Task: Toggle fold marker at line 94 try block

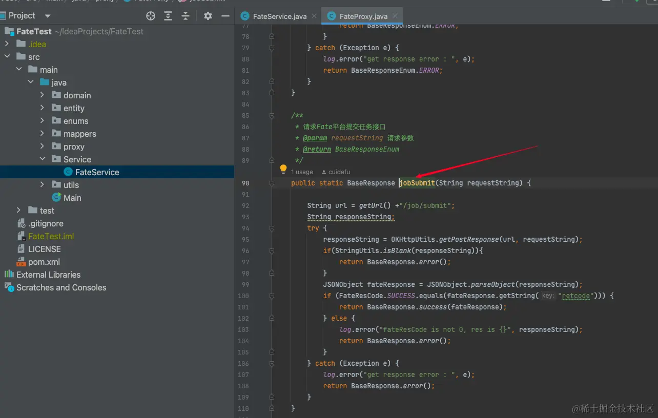Action: tap(272, 228)
